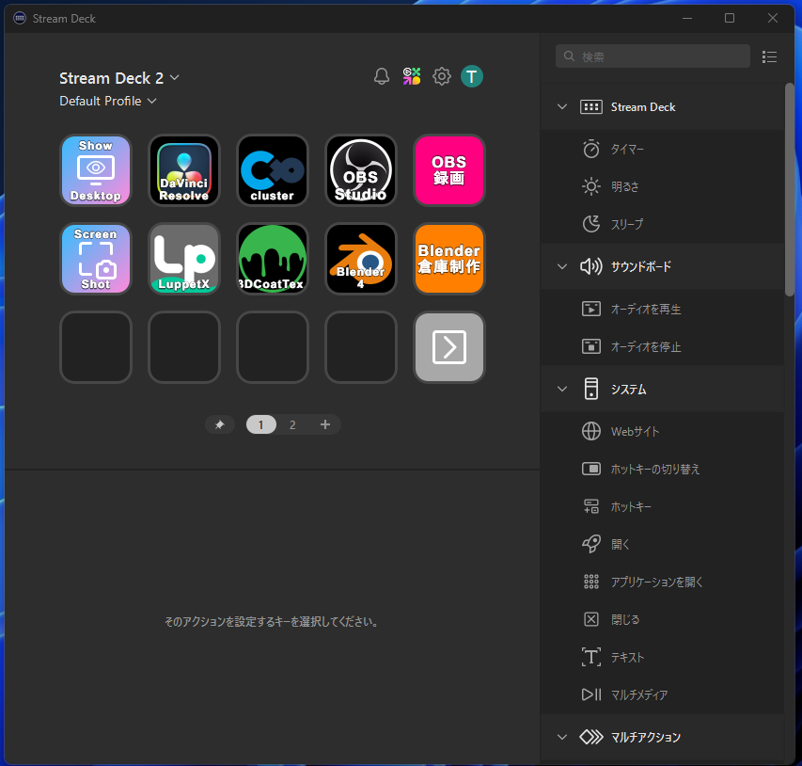The width and height of the screenshot is (802, 766).
Task: Switch to page 2
Action: click(292, 424)
